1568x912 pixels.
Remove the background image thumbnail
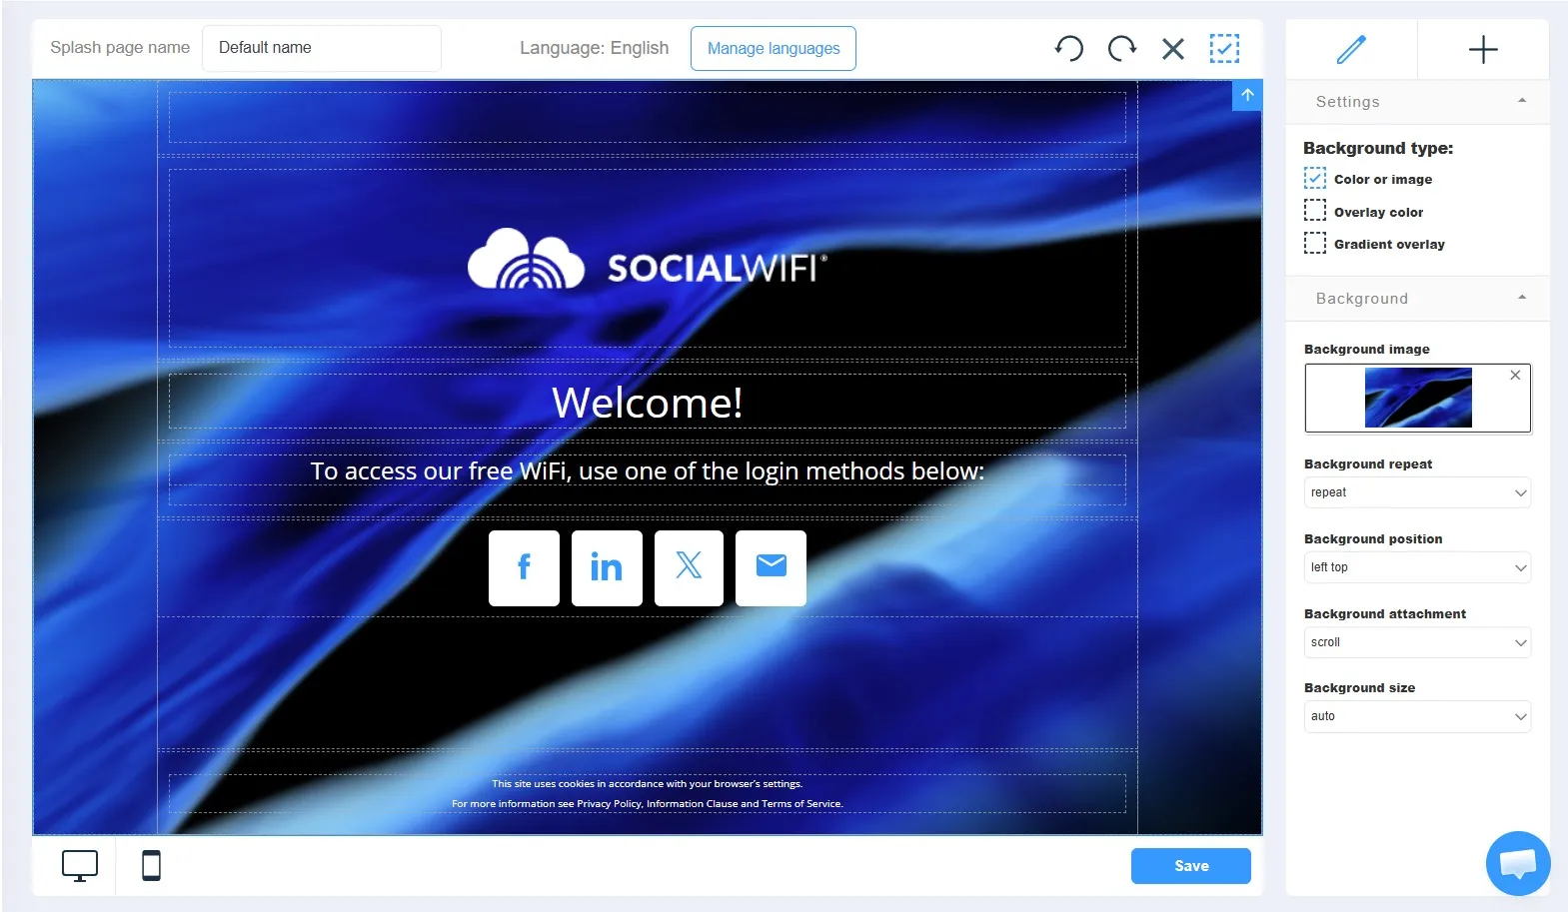click(1515, 376)
